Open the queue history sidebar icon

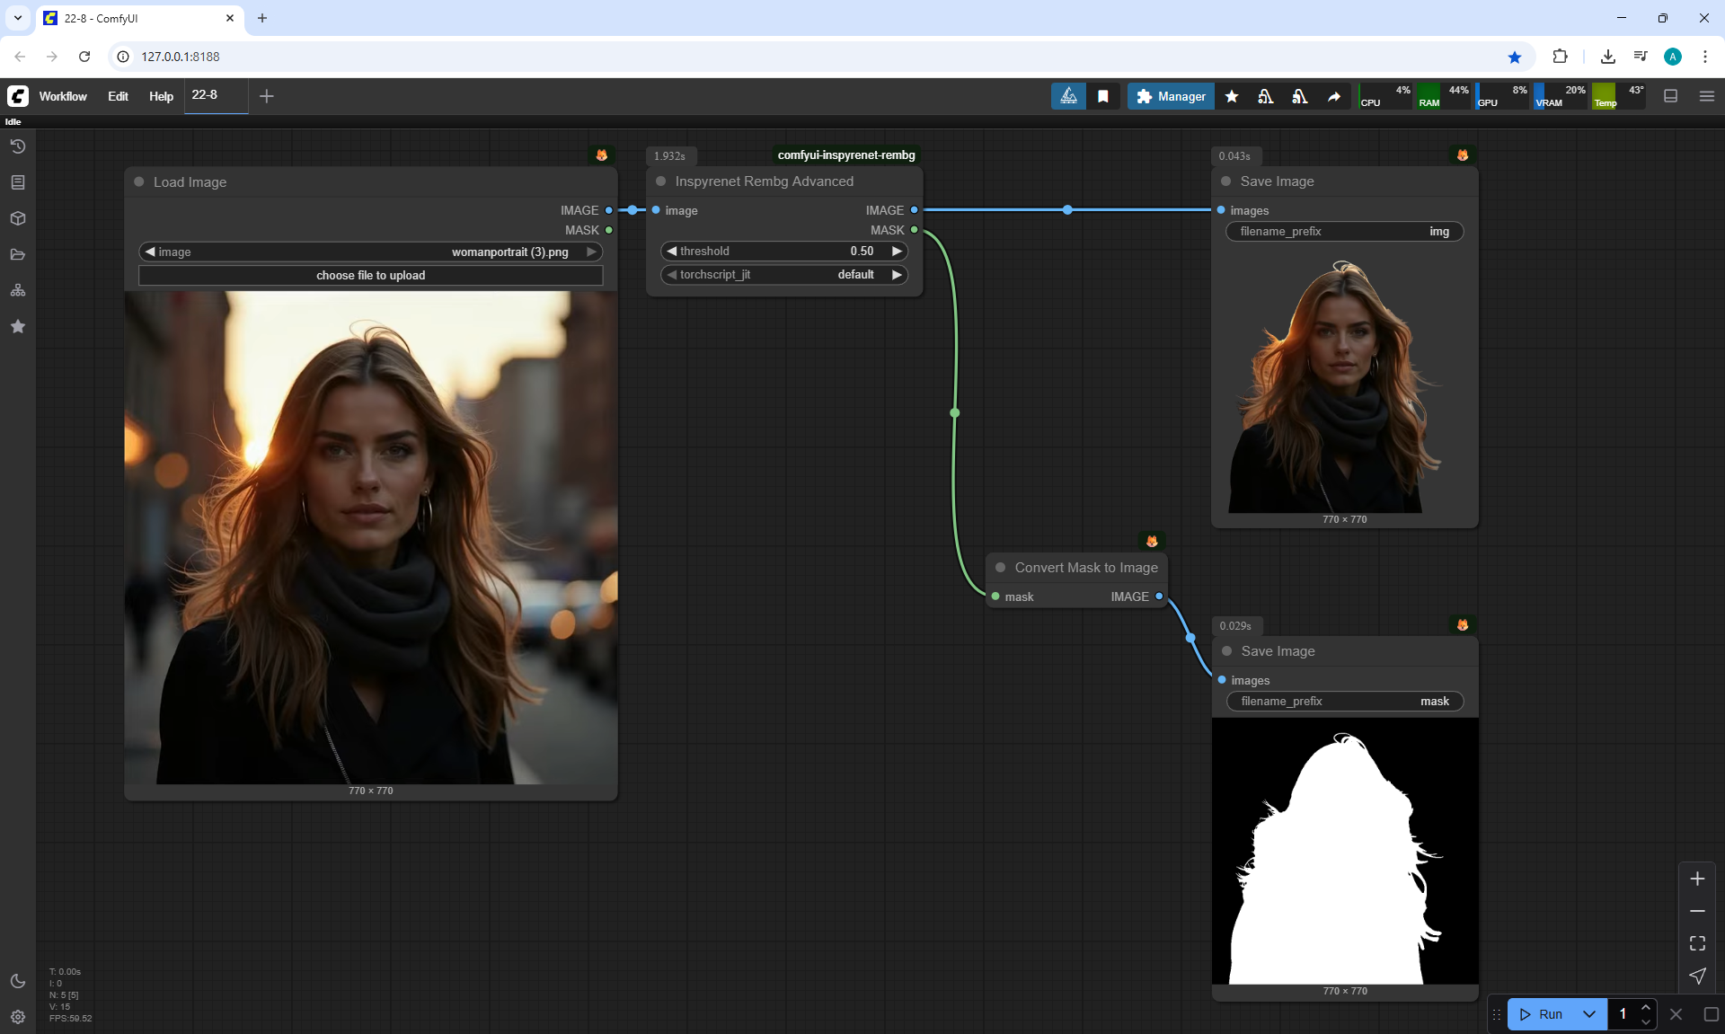click(x=18, y=146)
